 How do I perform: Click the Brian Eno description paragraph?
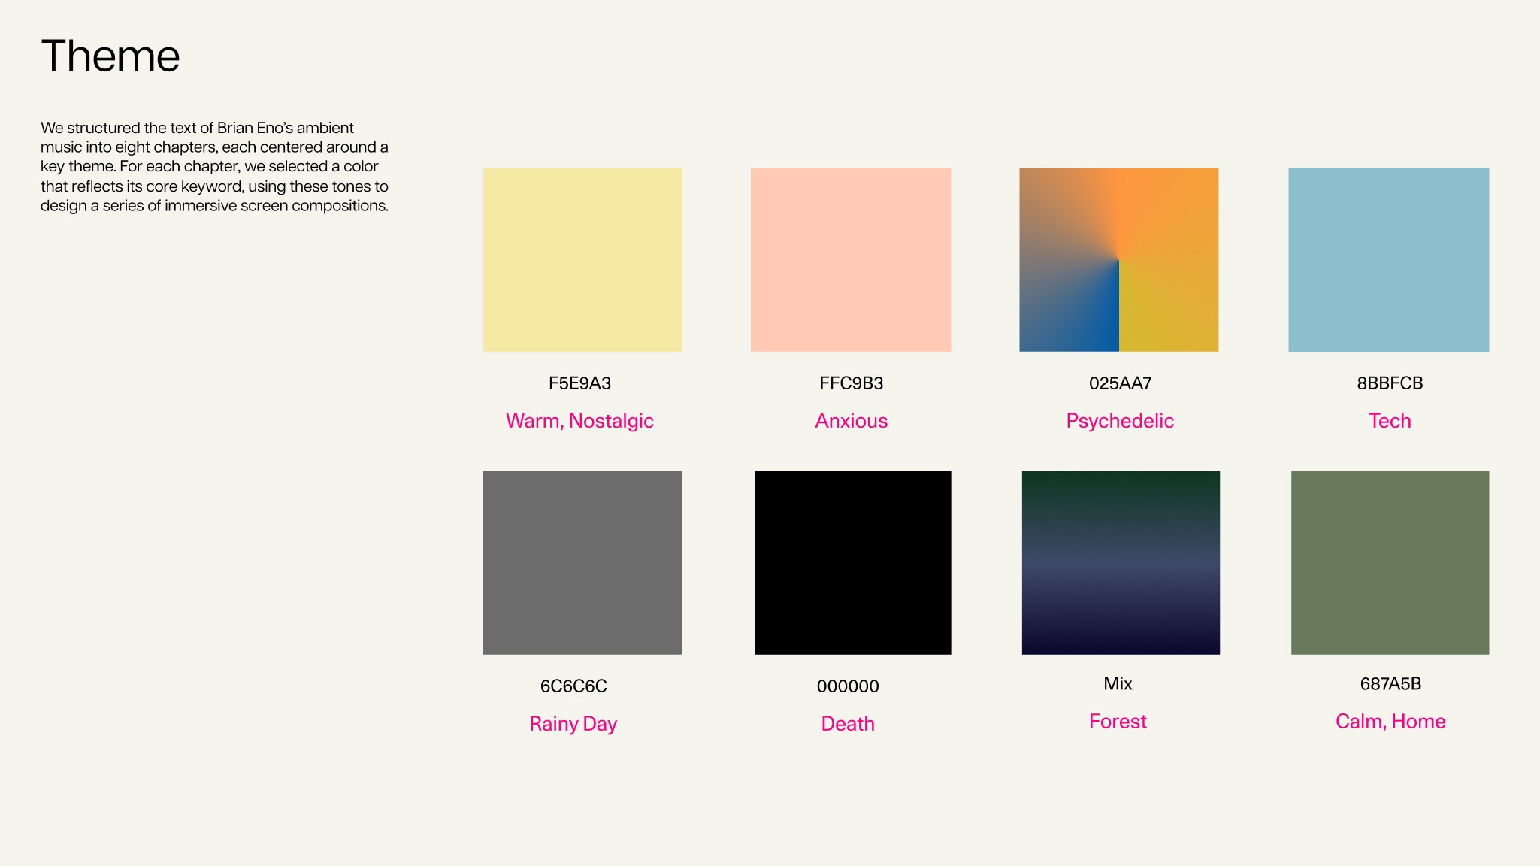tap(214, 167)
